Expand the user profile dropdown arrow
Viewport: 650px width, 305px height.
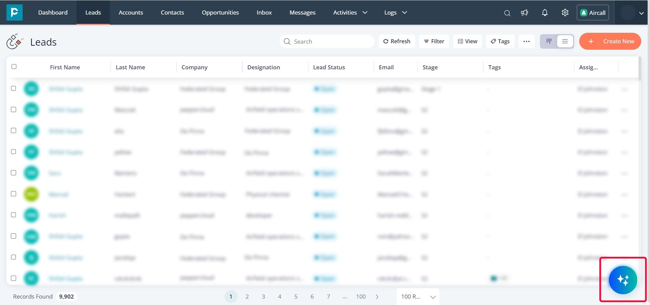641,13
